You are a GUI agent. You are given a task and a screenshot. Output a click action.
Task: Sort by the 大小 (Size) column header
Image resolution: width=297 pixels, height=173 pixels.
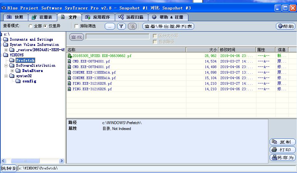202,50
